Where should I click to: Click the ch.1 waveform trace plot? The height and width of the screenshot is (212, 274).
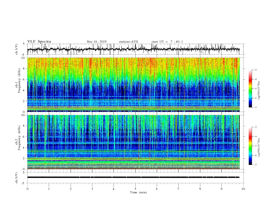coord(133,49)
